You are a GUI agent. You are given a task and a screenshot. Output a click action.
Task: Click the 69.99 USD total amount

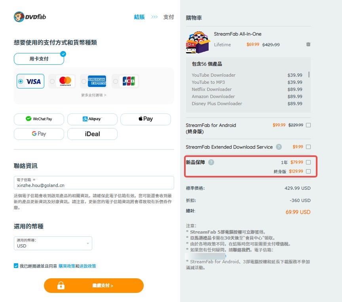coord(298,212)
